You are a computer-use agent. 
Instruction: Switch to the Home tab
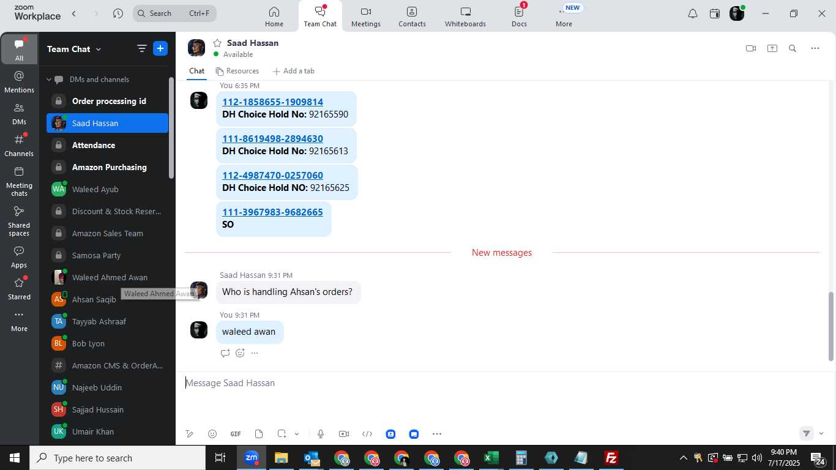coord(274,17)
